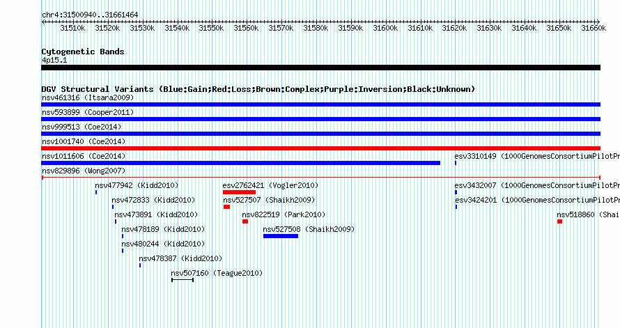The height and width of the screenshot is (328, 620).
Task: Open the nsv478189 (Kidd2010) label
Action: 163,229
